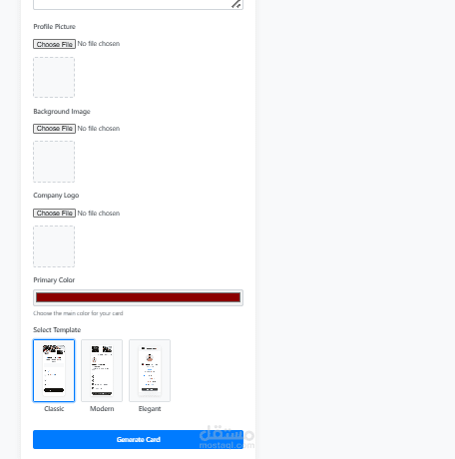This screenshot has height=459, width=455.
Task: Click the Classic template label
Action: [x=54, y=409]
